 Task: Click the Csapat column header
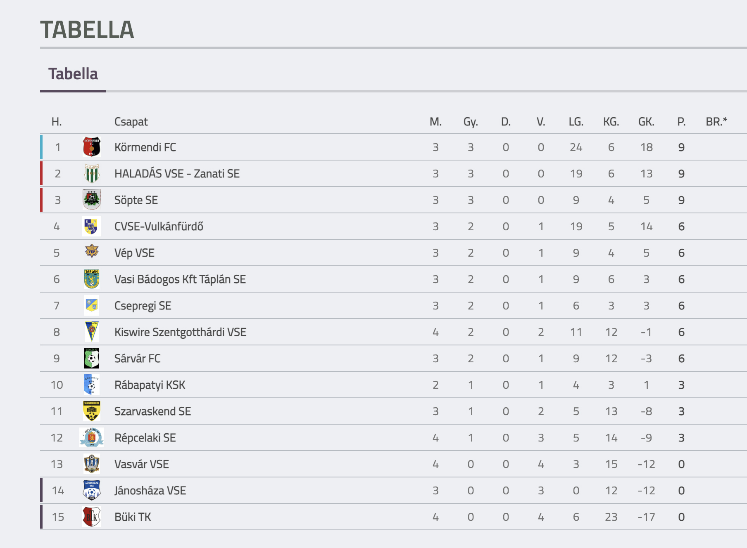click(x=131, y=122)
